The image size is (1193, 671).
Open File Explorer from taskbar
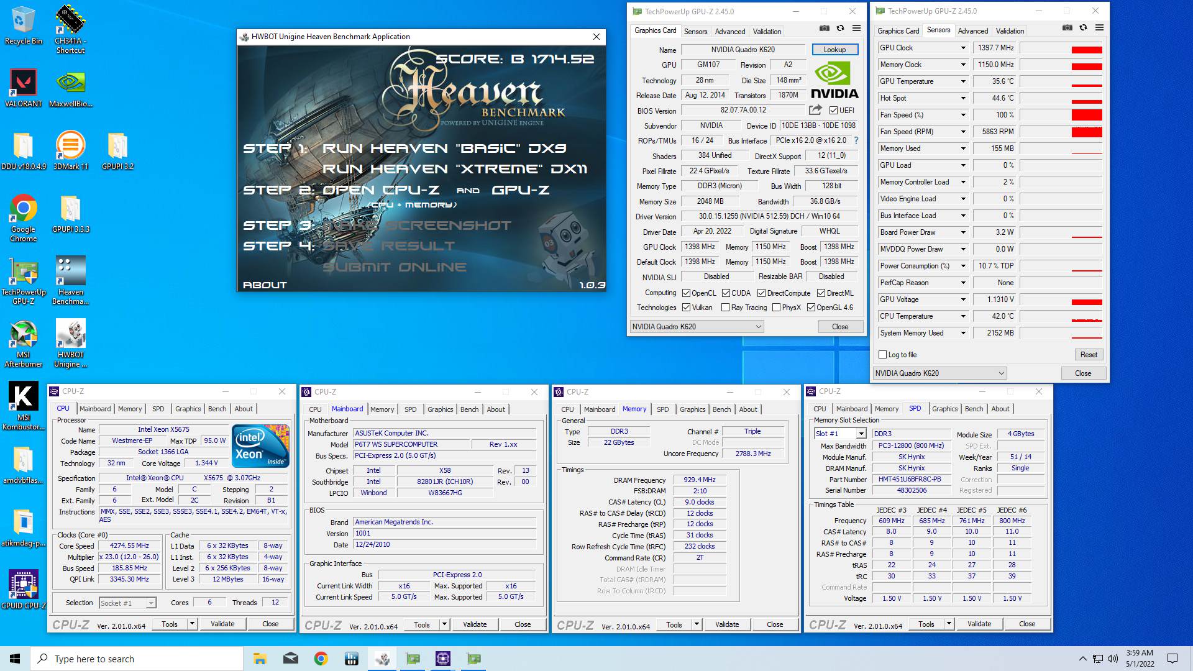coord(260,659)
